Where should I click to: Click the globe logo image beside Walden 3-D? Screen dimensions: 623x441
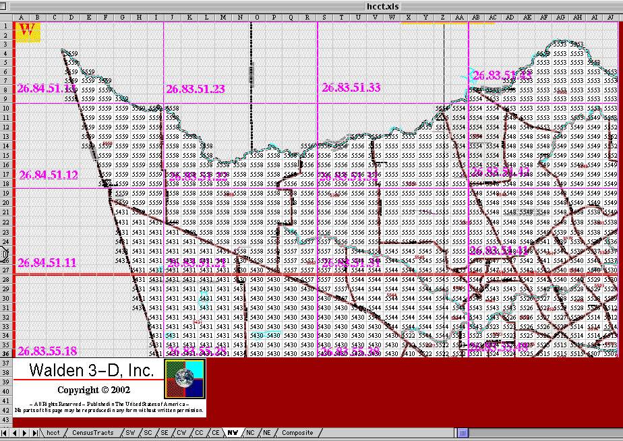(x=185, y=378)
